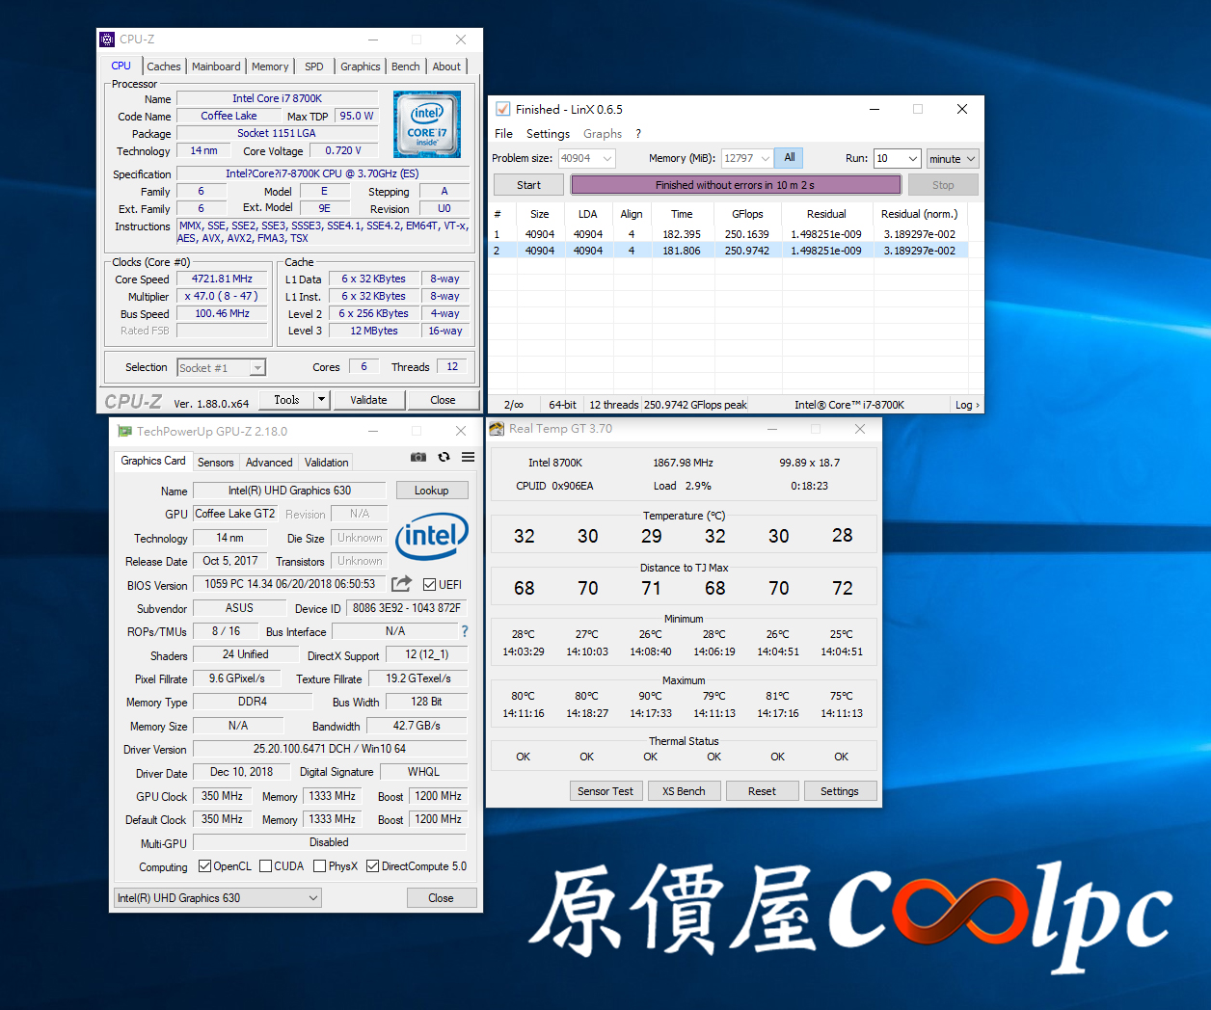
Task: Click the Close button in GPU-Z
Action: coord(441,898)
